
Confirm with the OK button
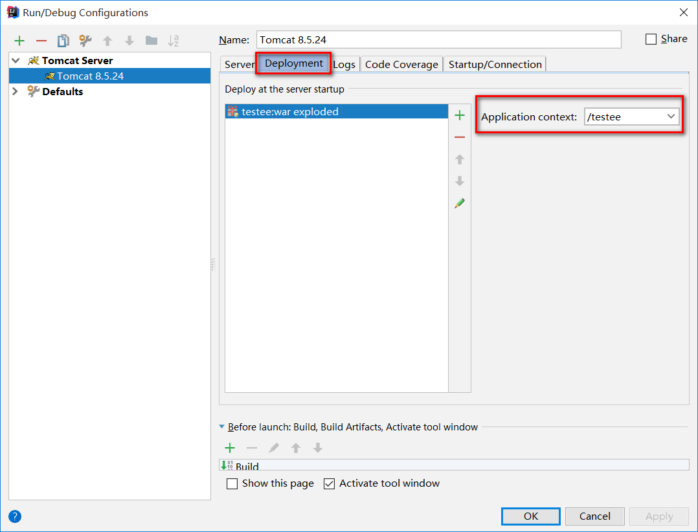[531, 516]
